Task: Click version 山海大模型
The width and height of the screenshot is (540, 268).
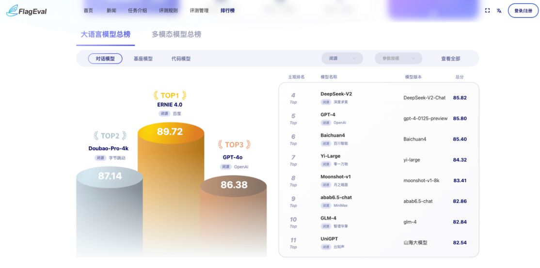Action: click(415, 242)
